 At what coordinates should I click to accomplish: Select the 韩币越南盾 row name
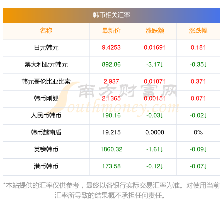[46, 132]
